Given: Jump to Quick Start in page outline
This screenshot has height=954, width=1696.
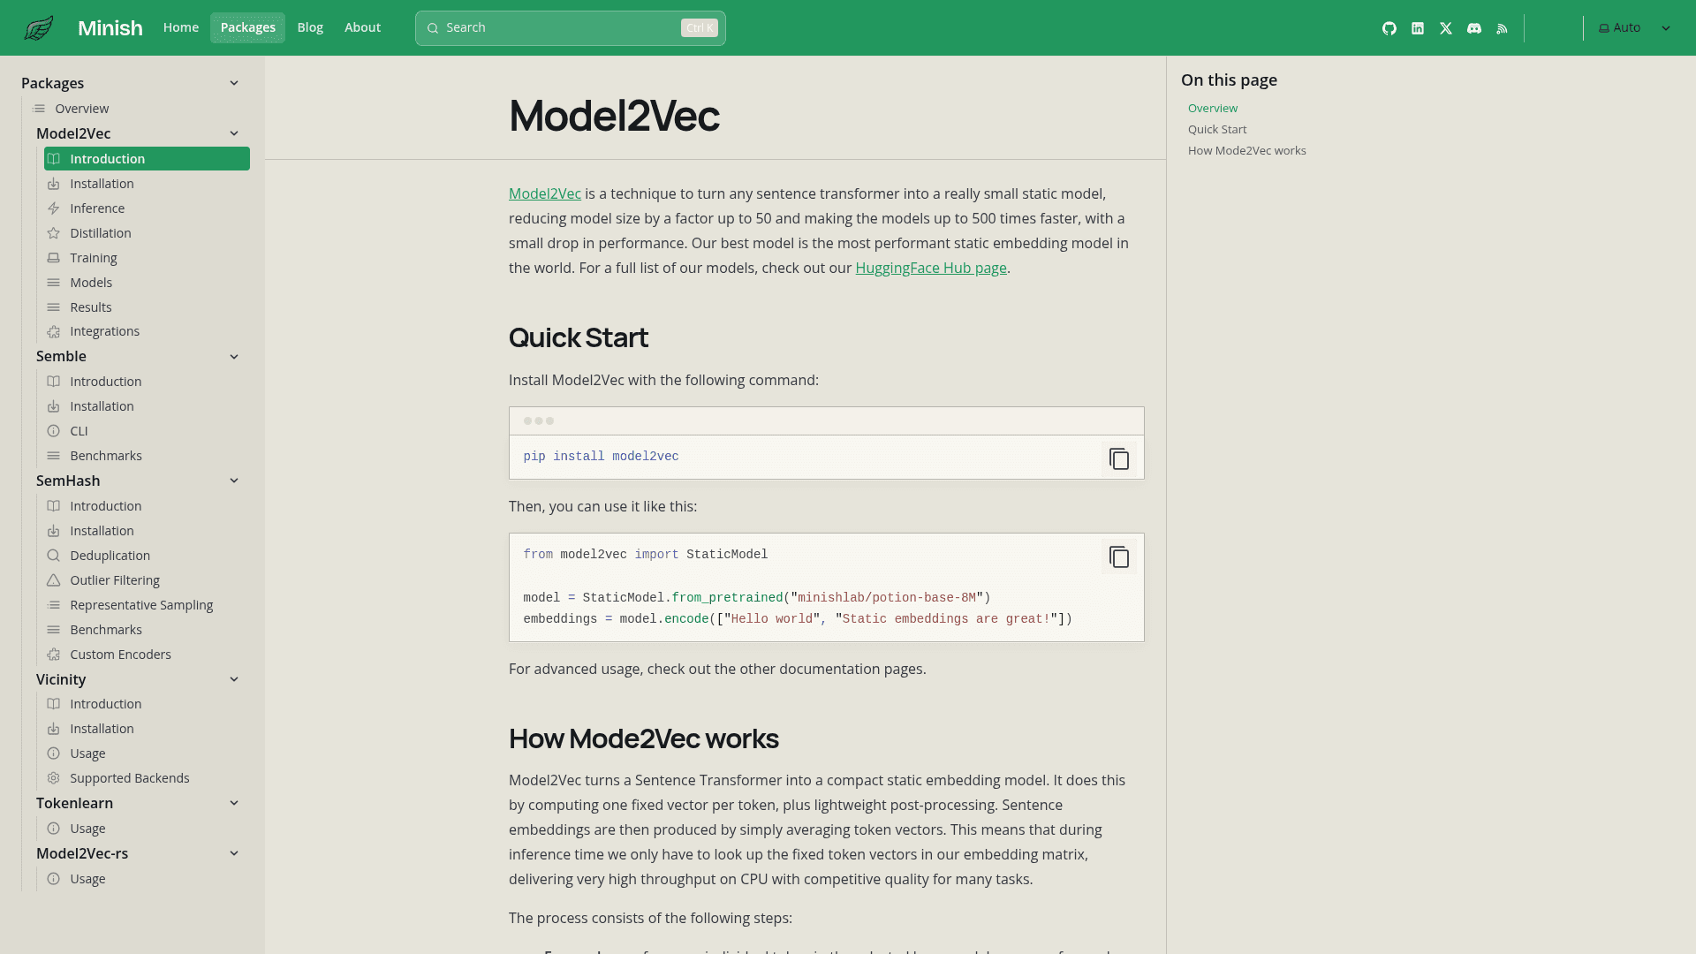Looking at the screenshot, I should (1217, 129).
